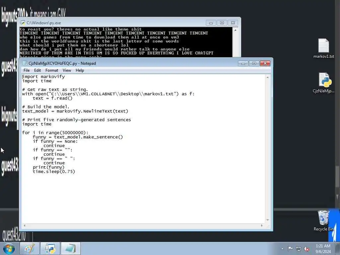Open the View menu in Notepad
The image size is (340, 255).
click(x=67, y=70)
